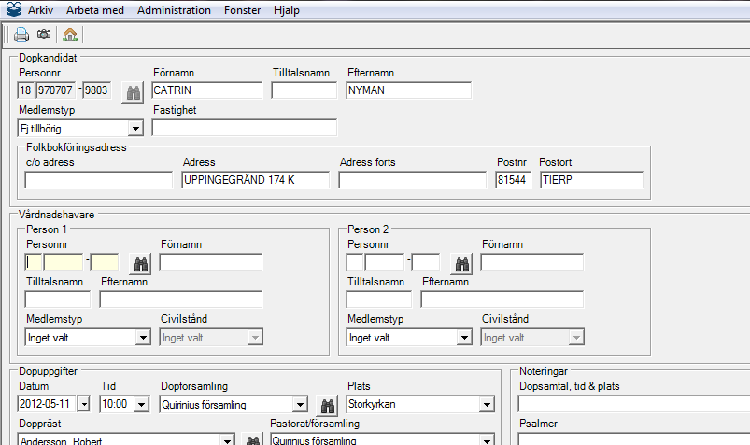This screenshot has height=445, width=750.
Task: Click the c/o adress input field
Action: tap(98, 180)
